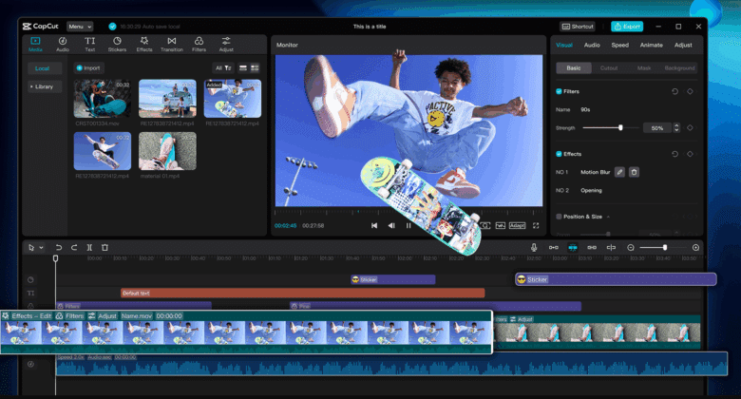Reset the Filters settings

point(674,91)
